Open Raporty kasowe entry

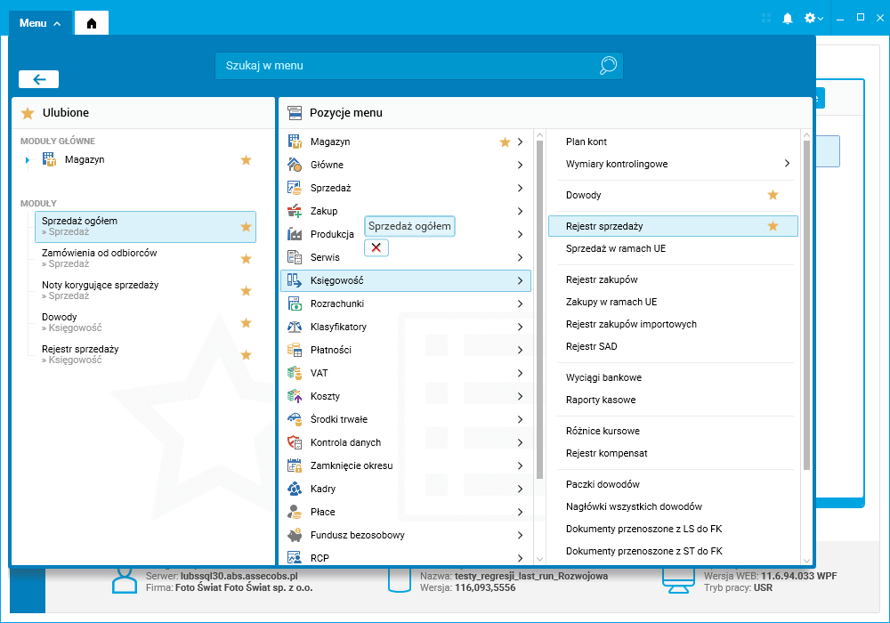pos(601,400)
